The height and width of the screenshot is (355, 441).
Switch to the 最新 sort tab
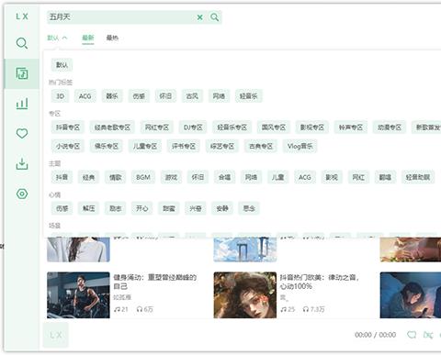coord(88,38)
